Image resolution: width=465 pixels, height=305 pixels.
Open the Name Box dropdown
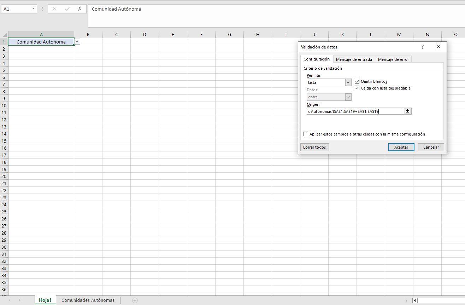click(34, 9)
